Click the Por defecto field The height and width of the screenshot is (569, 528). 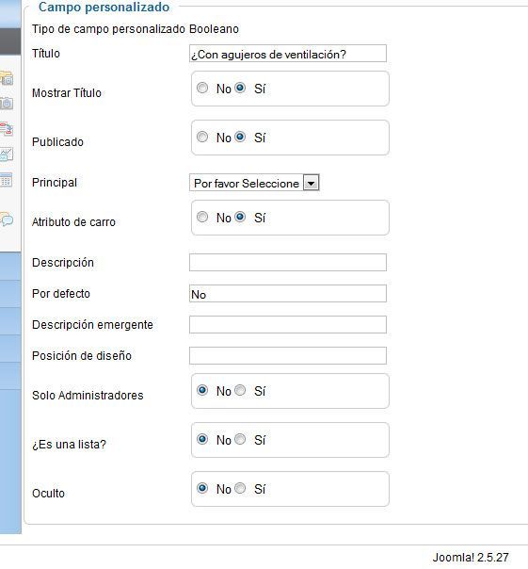pyautogui.click(x=288, y=294)
